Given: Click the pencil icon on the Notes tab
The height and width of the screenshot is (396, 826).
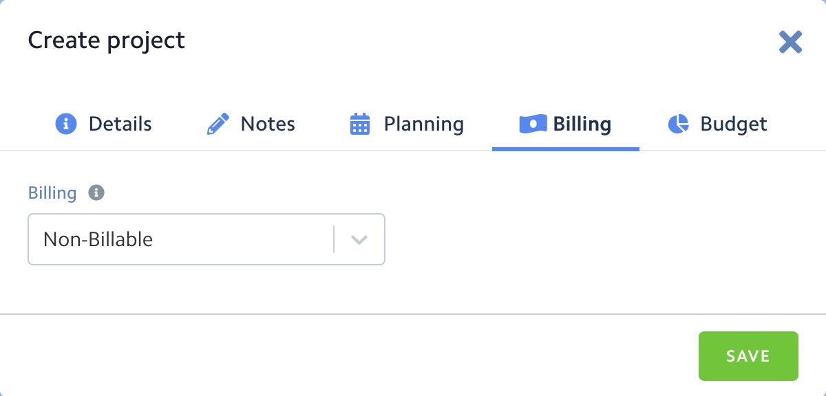Looking at the screenshot, I should click(218, 124).
